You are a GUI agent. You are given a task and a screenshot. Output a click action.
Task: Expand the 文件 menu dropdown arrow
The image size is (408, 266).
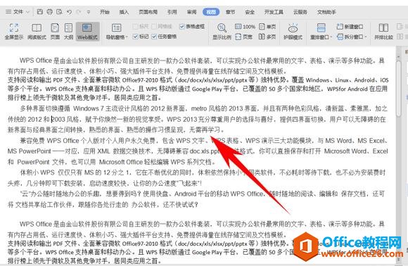[x=28, y=12]
